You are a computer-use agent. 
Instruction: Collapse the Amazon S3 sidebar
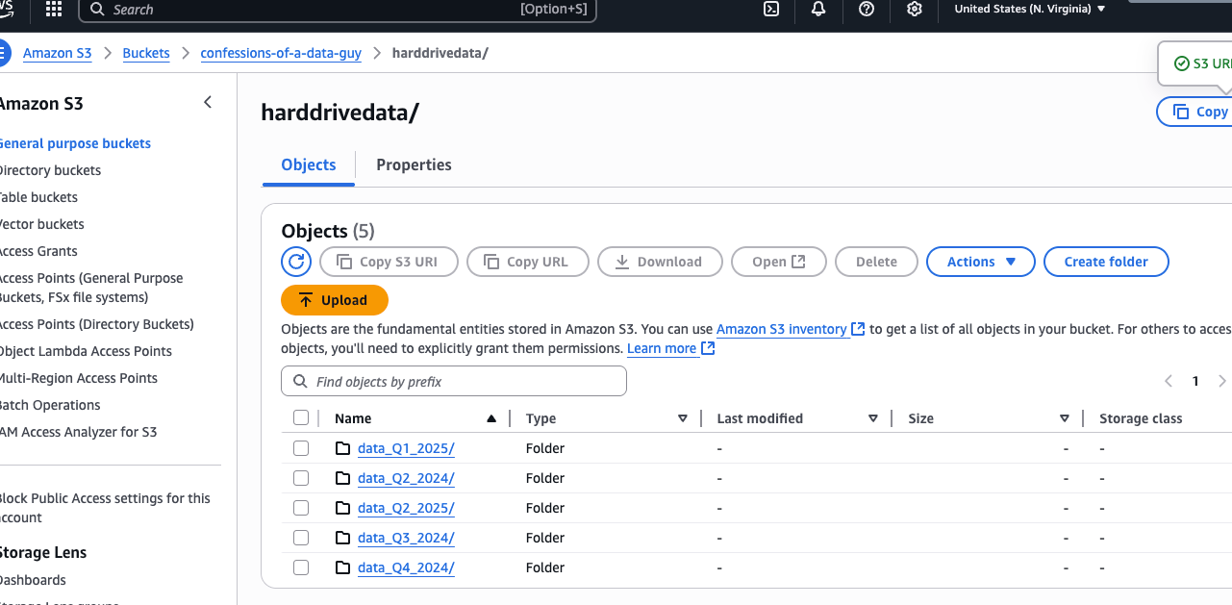(208, 103)
